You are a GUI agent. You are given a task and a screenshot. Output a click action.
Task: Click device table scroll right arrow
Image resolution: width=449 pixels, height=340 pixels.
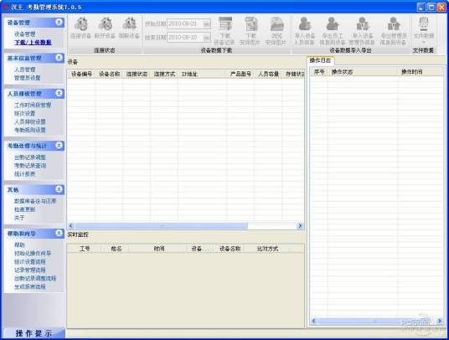click(x=300, y=226)
